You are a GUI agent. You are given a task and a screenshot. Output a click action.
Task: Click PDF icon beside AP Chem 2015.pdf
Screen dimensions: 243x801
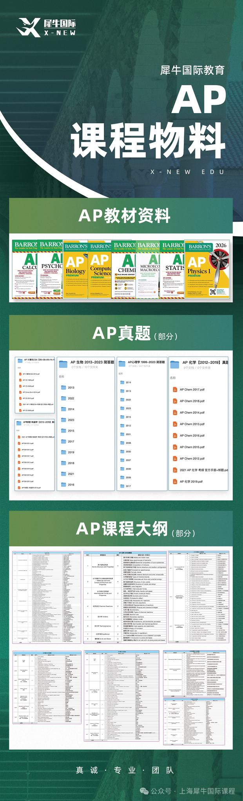pyautogui.click(x=175, y=447)
